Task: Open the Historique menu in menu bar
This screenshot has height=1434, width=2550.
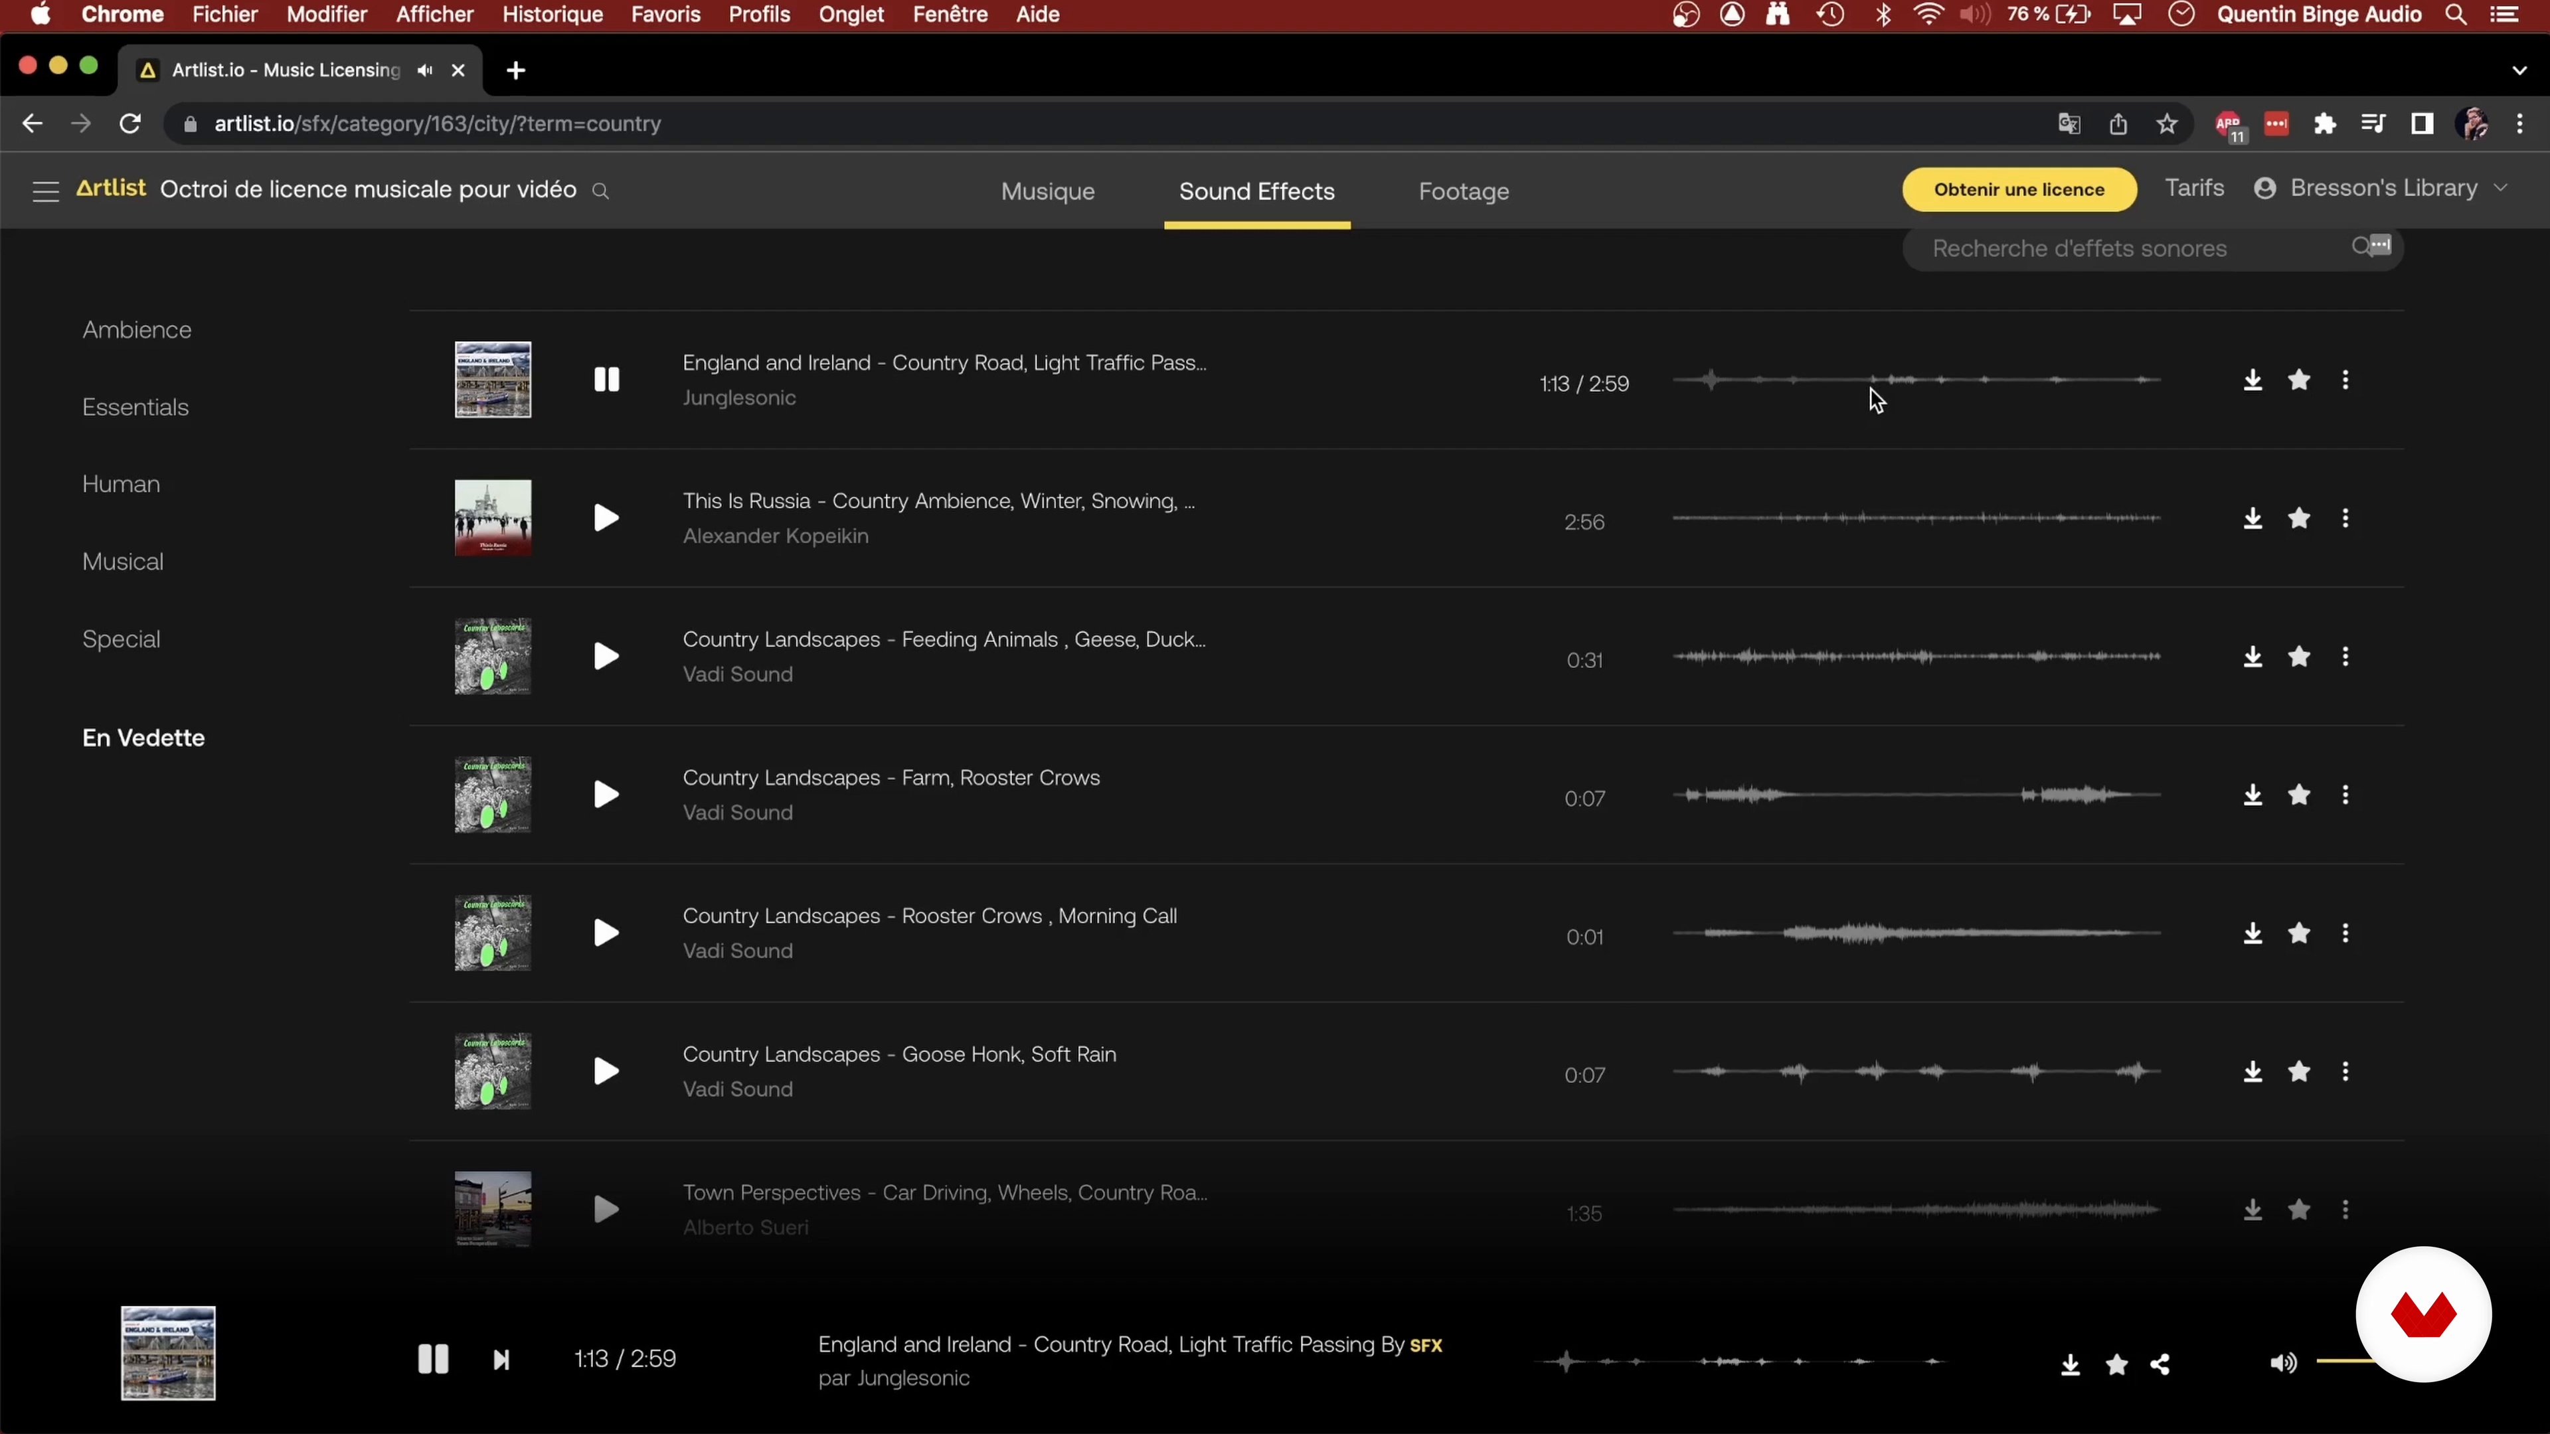Action: point(552,15)
